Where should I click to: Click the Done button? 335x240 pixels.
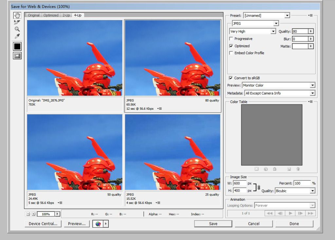pos(294,224)
